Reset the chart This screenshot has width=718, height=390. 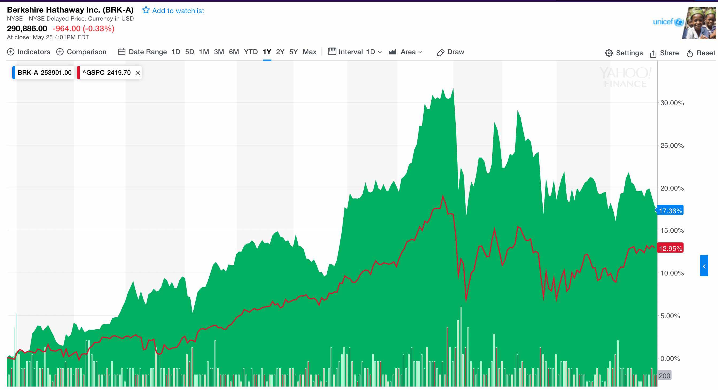pyautogui.click(x=706, y=53)
